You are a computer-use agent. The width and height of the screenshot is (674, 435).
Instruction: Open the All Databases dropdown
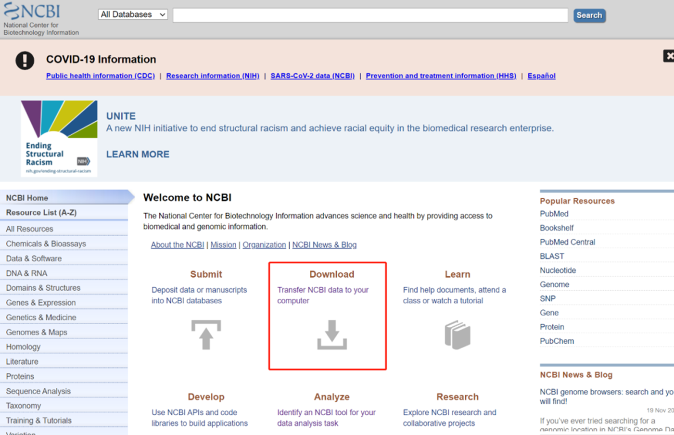coord(133,14)
